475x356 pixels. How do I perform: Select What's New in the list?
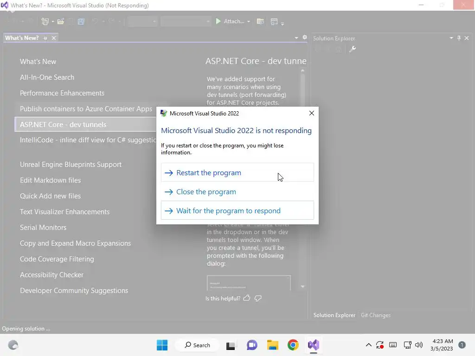pyautogui.click(x=38, y=62)
